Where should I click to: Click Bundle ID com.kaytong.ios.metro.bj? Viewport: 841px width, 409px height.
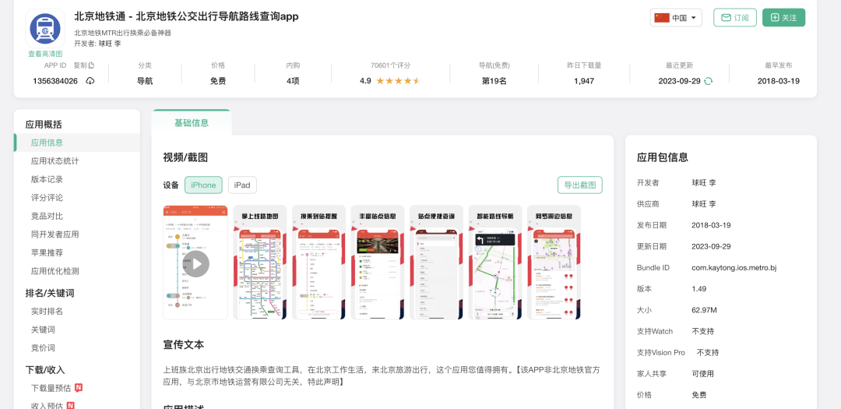[x=734, y=268]
